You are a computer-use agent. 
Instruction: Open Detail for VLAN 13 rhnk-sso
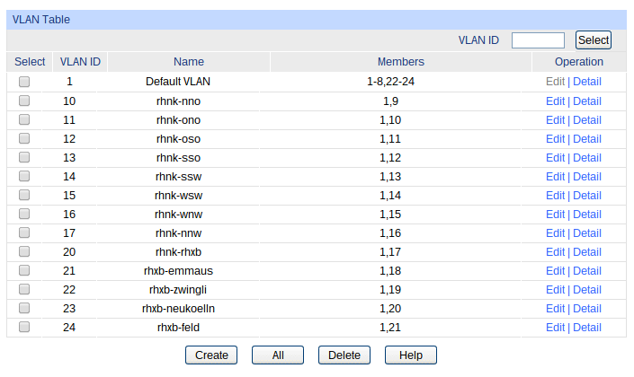587,157
